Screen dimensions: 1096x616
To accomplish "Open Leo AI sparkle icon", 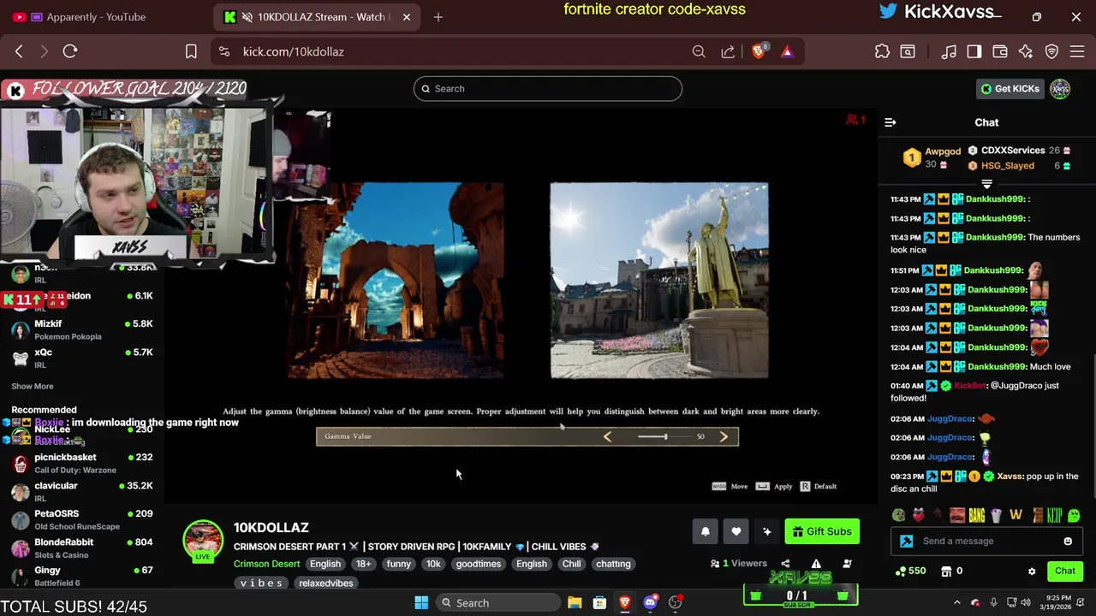I will [x=1026, y=51].
